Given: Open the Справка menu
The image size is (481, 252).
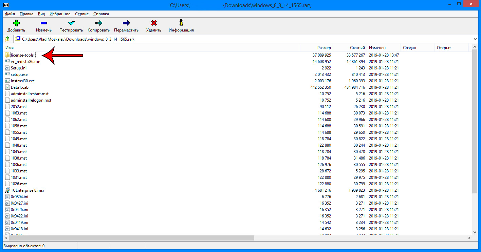Looking at the screenshot, I should (x=101, y=14).
